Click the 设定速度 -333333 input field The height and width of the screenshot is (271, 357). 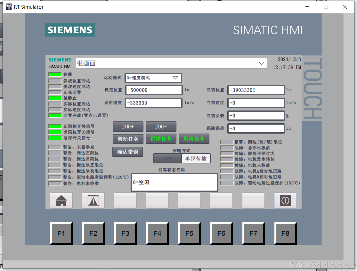pos(154,103)
